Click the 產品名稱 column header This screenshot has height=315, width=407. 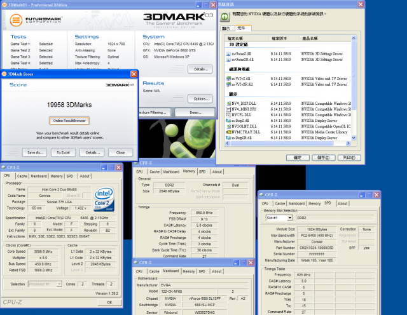[325, 38]
